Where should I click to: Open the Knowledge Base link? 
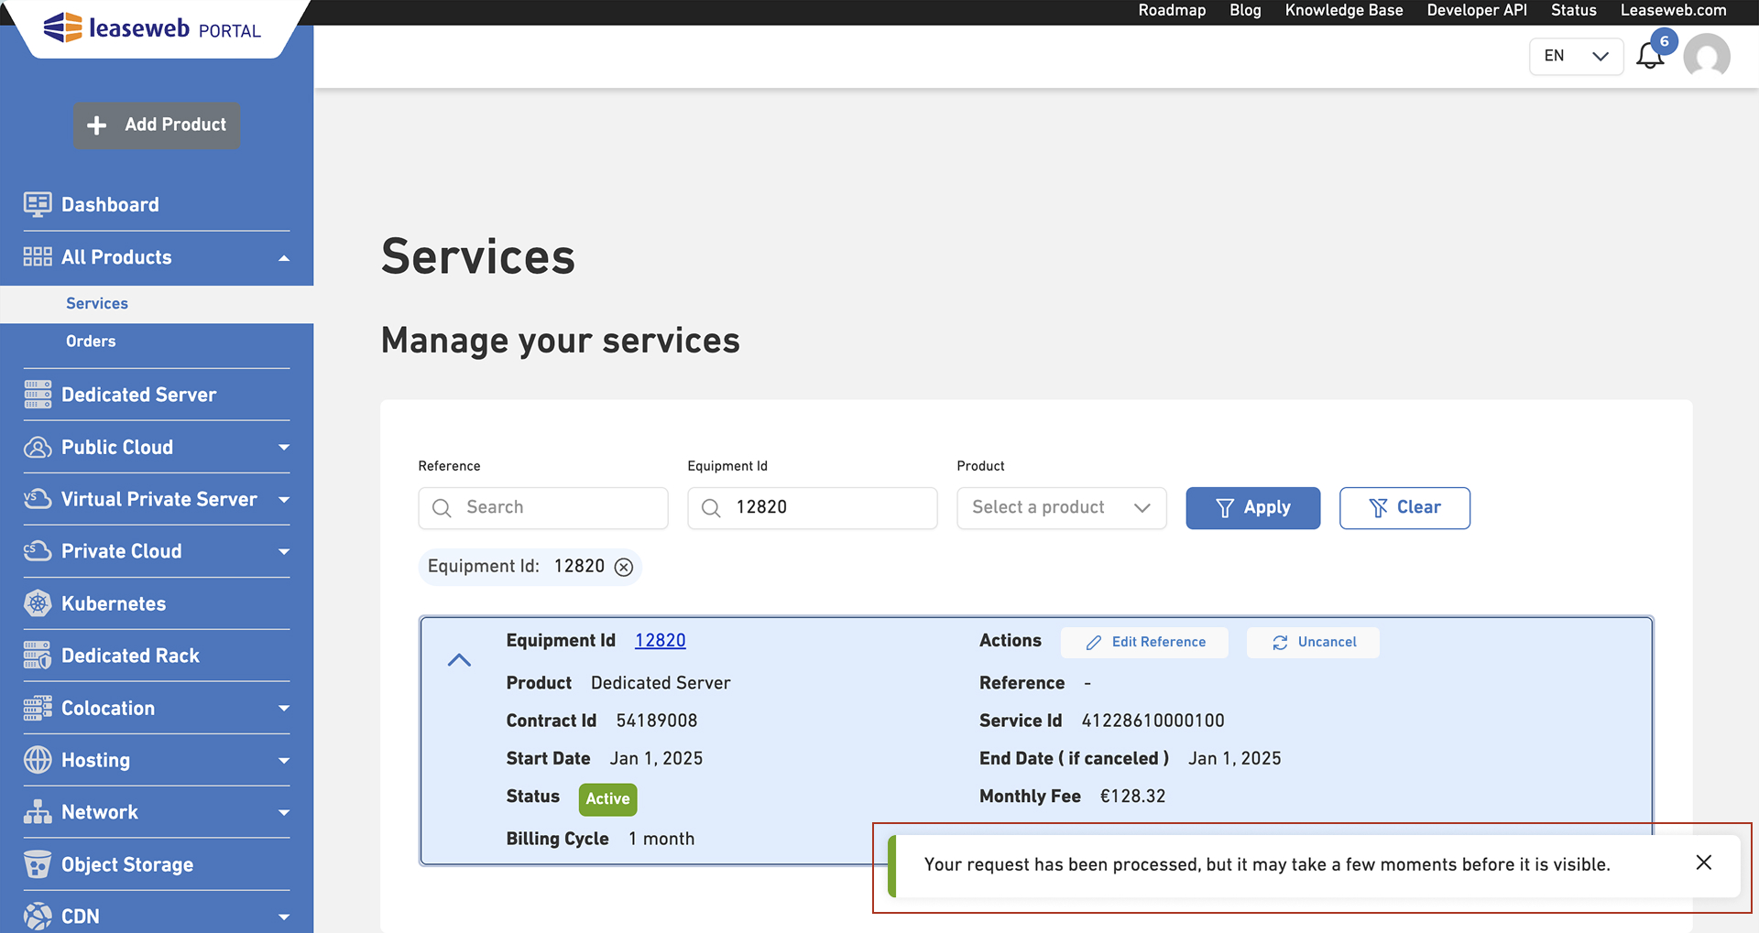pyautogui.click(x=1344, y=11)
